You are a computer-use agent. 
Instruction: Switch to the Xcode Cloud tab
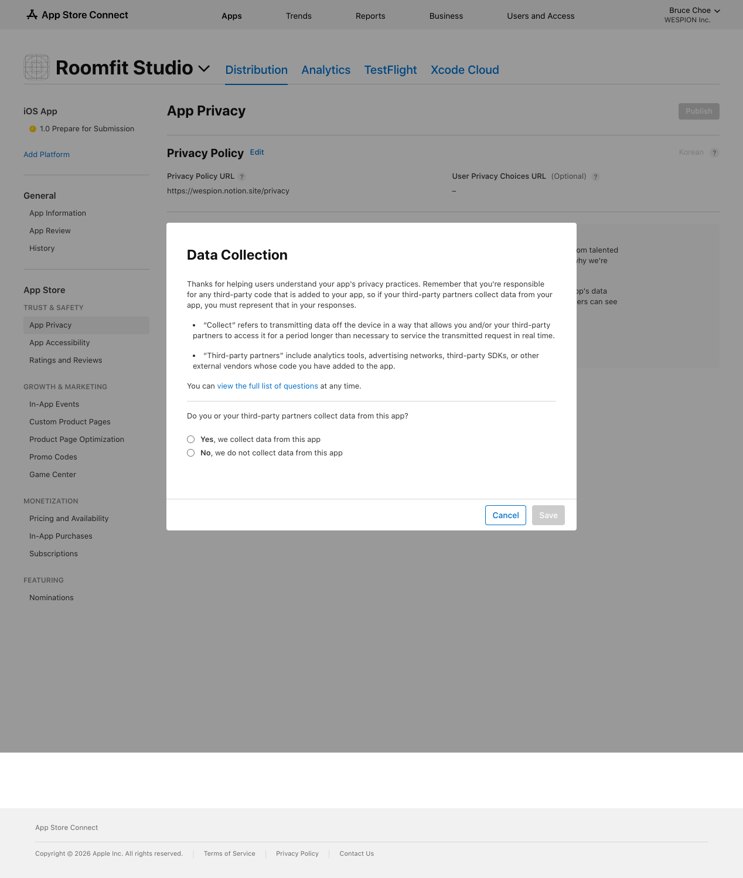465,70
